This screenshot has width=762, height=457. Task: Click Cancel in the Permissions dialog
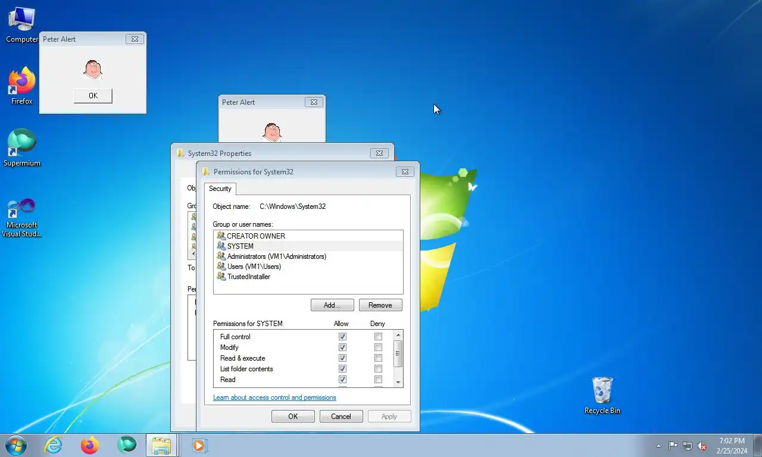(x=341, y=417)
